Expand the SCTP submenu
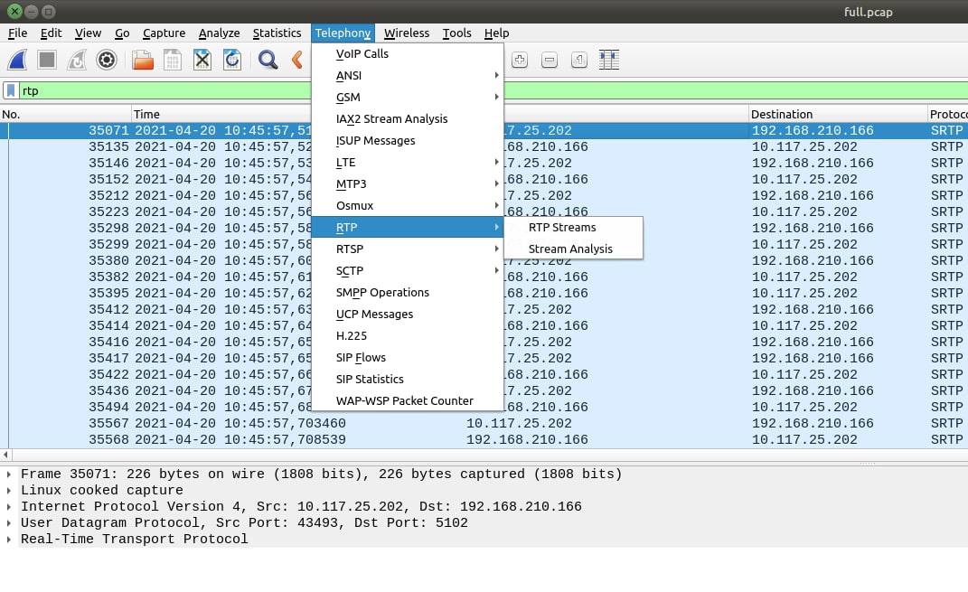The width and height of the screenshot is (968, 592). 408,270
